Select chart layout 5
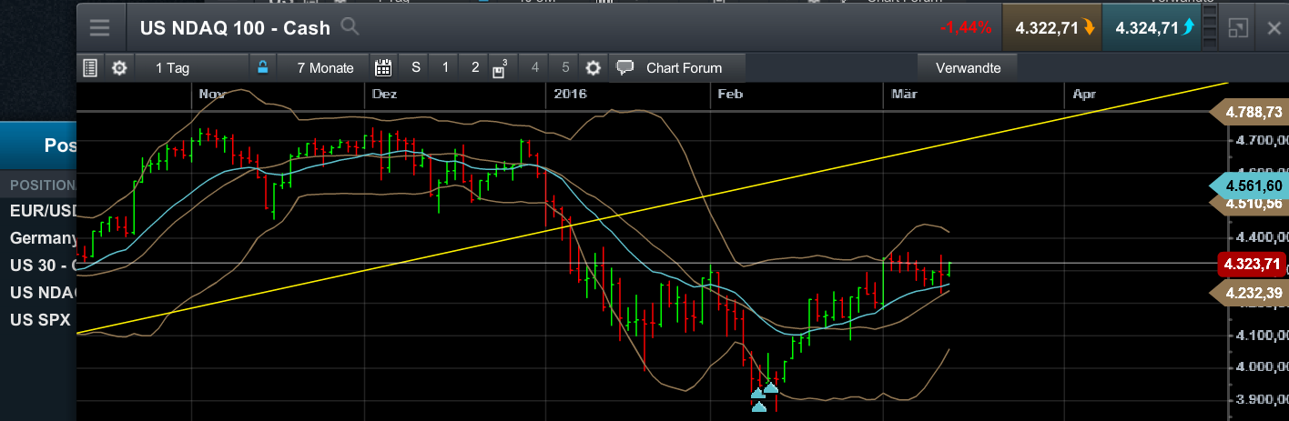The image size is (1289, 421). pos(565,67)
